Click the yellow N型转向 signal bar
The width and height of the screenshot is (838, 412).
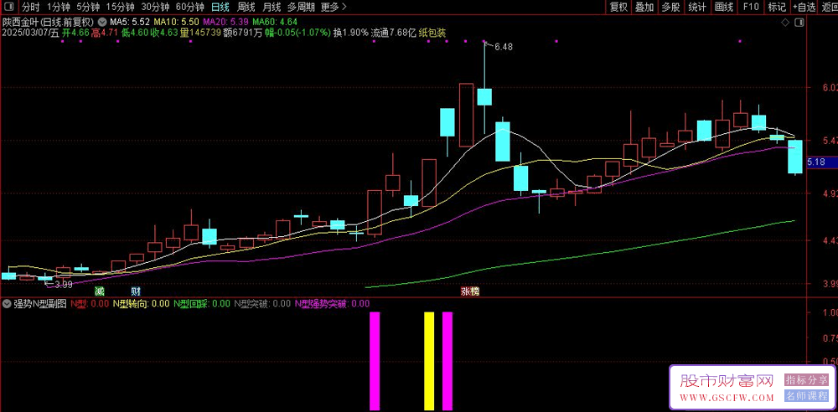coord(429,361)
